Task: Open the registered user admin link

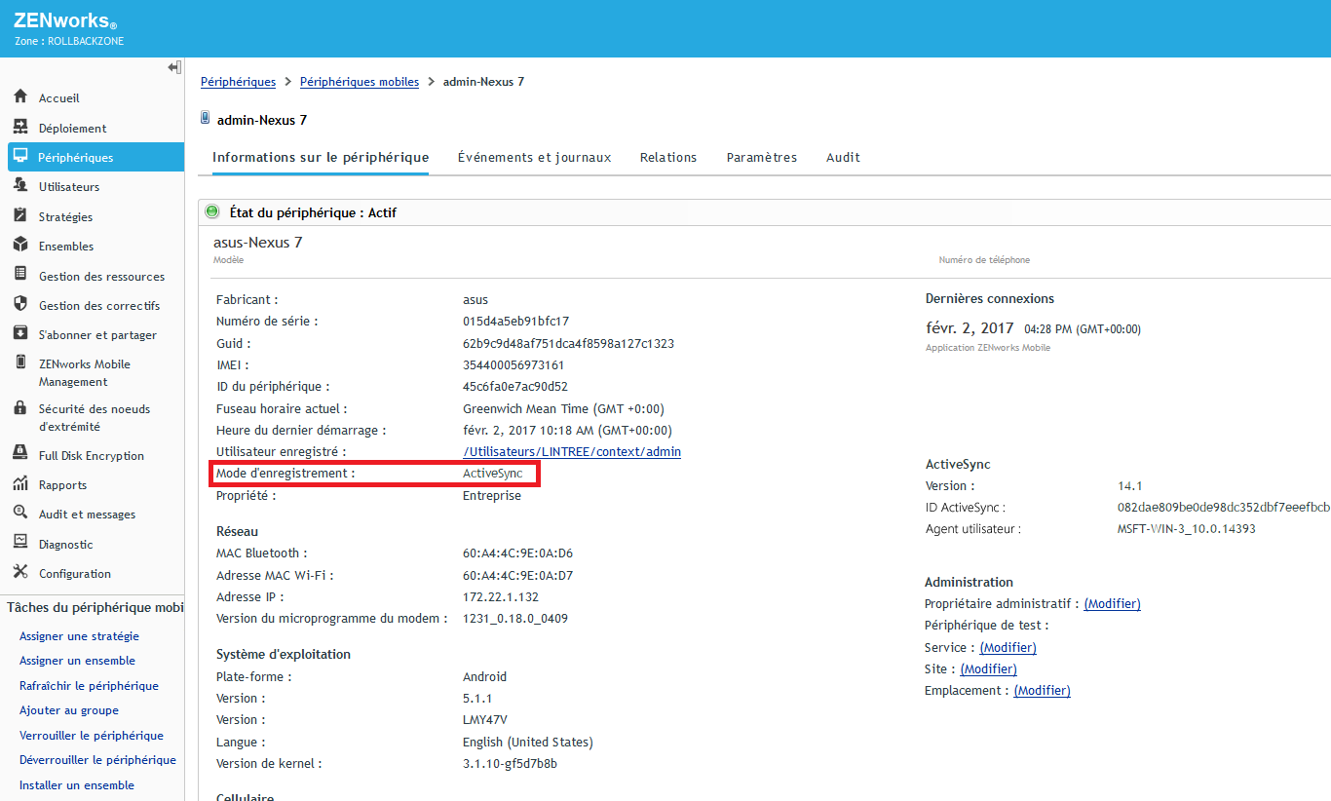Action: coord(572,452)
